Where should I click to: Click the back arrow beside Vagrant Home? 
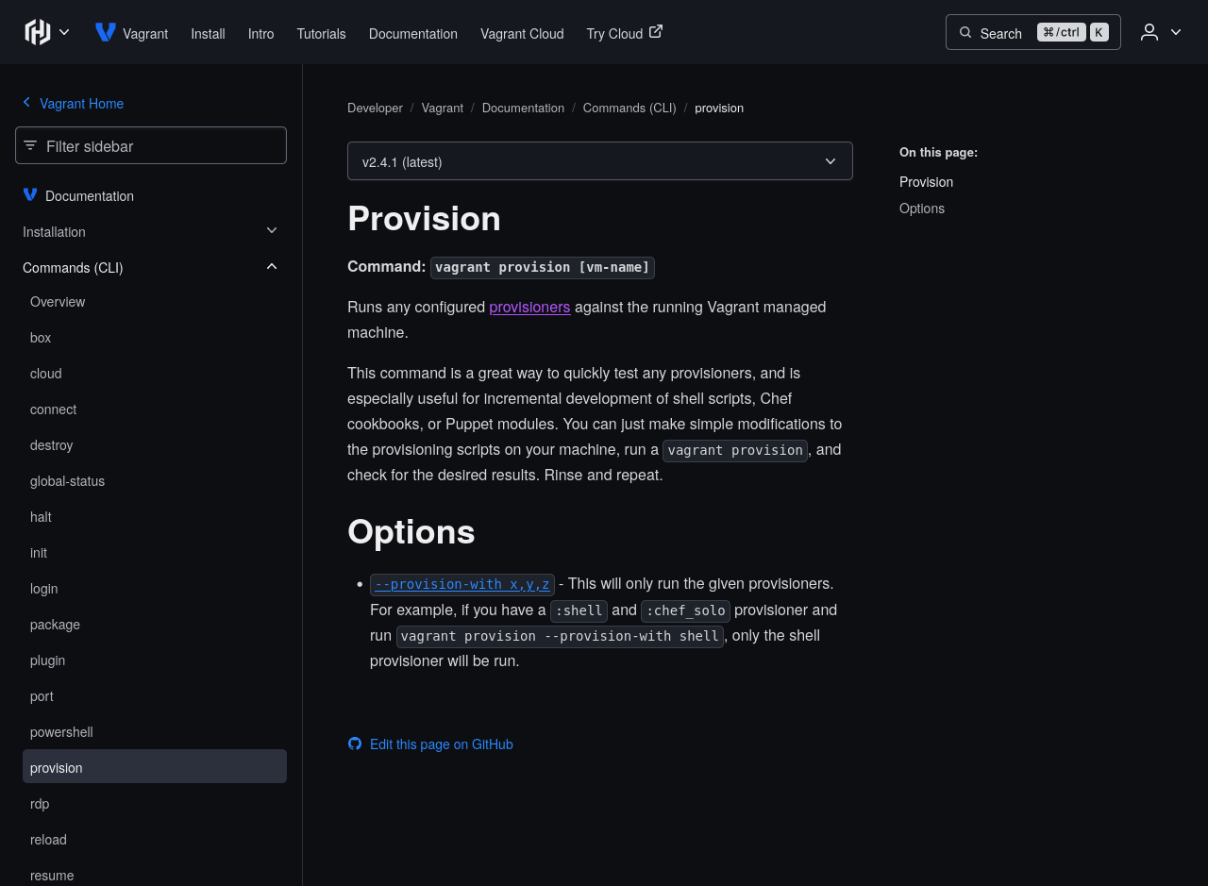coord(26,103)
